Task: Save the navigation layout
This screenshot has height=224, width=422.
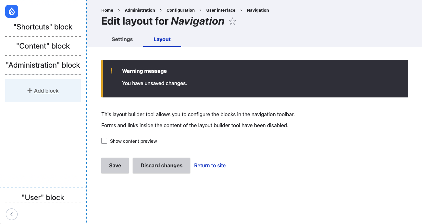Action: point(115,165)
